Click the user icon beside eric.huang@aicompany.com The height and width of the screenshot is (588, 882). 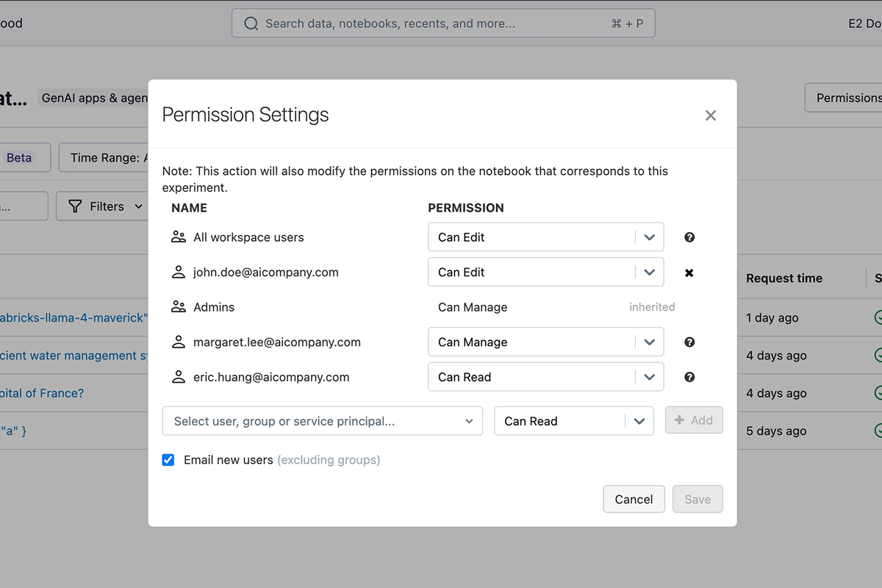(x=179, y=377)
